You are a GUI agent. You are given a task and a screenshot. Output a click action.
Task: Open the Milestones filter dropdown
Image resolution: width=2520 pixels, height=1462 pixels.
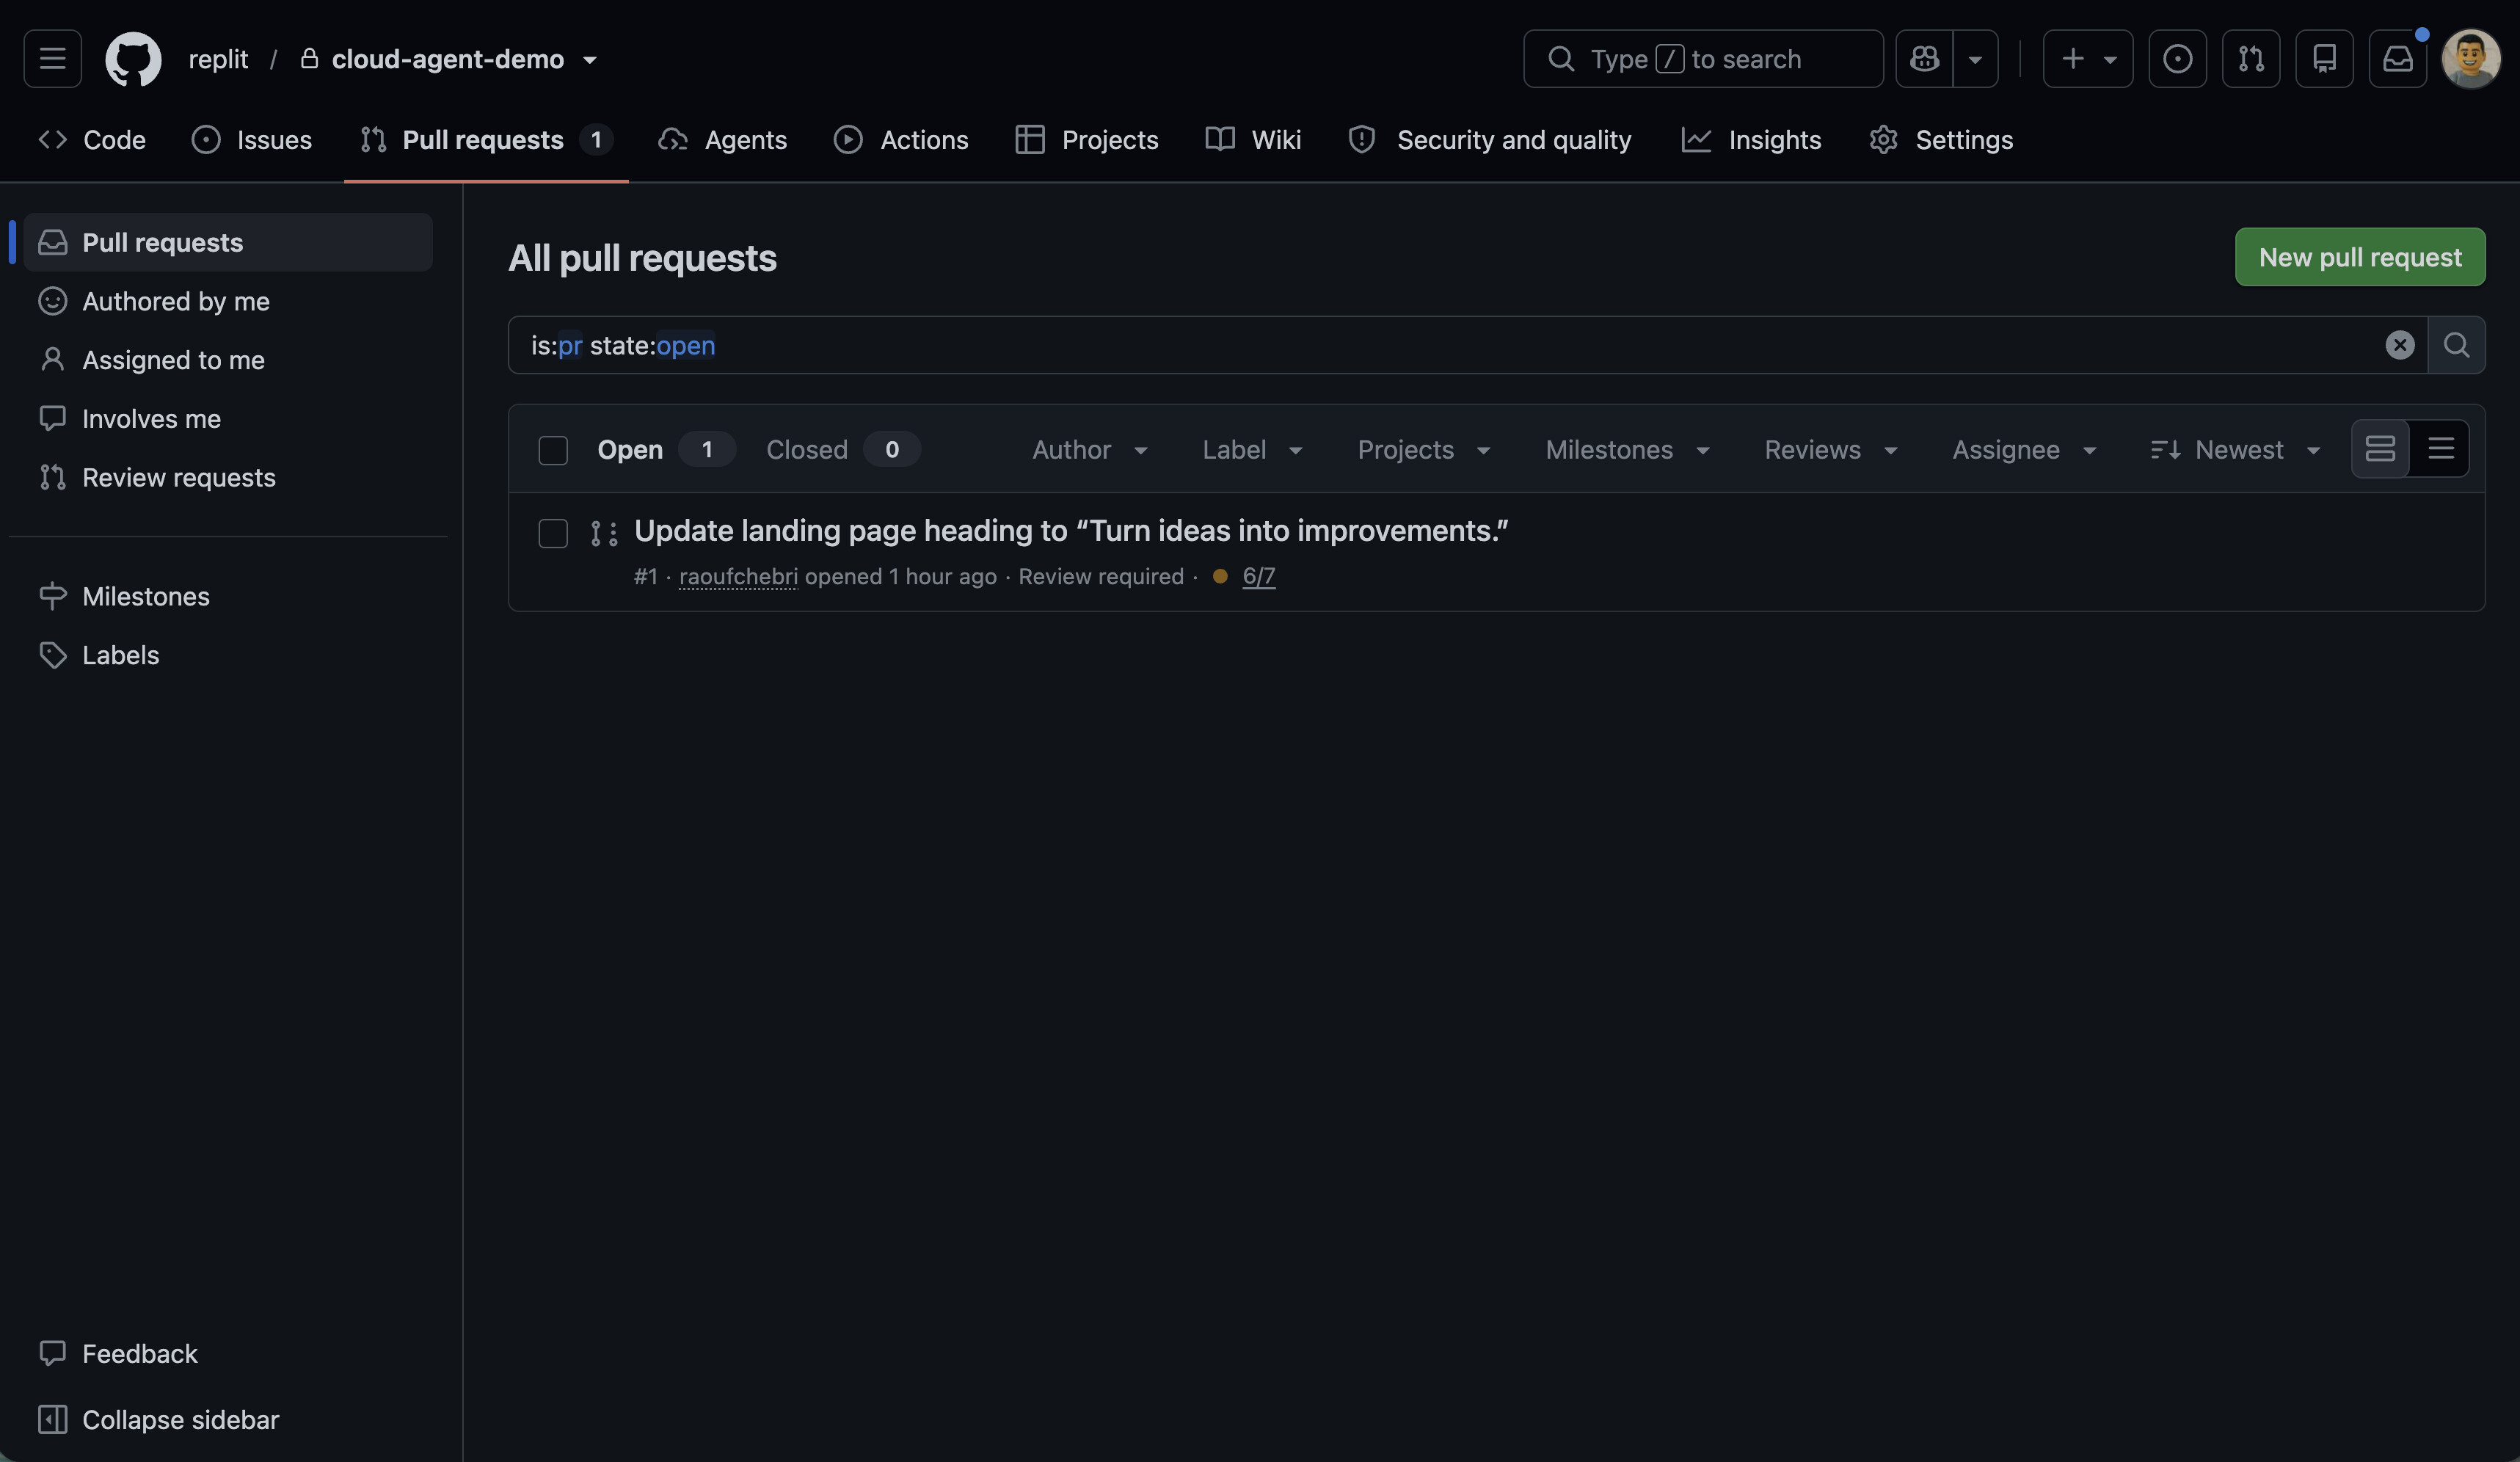pos(1628,450)
